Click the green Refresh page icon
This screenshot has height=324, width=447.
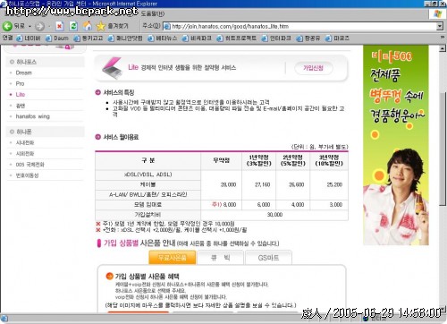pos(73,26)
